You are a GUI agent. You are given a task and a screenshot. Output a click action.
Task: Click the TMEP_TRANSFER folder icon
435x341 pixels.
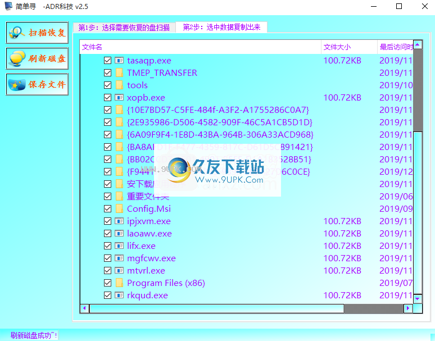[x=119, y=73]
